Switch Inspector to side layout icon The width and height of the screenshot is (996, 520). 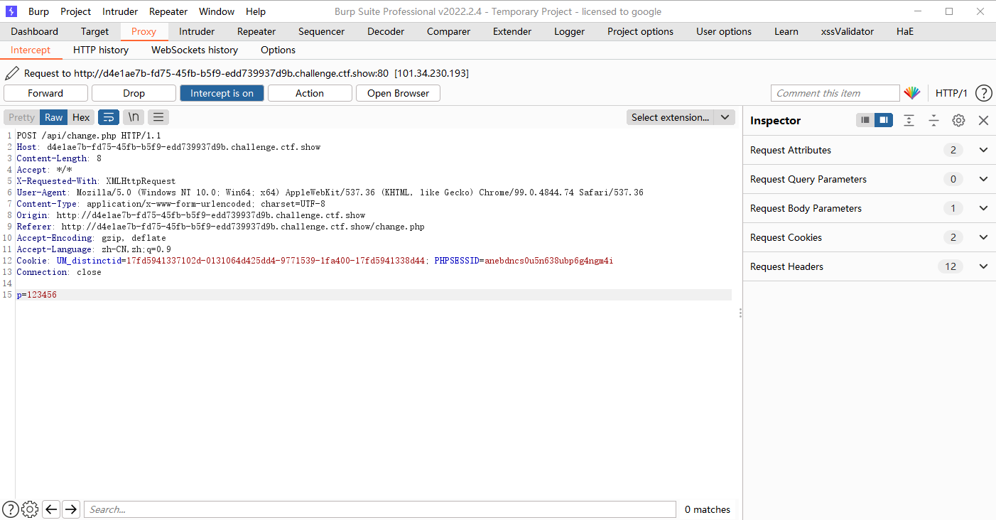click(884, 120)
